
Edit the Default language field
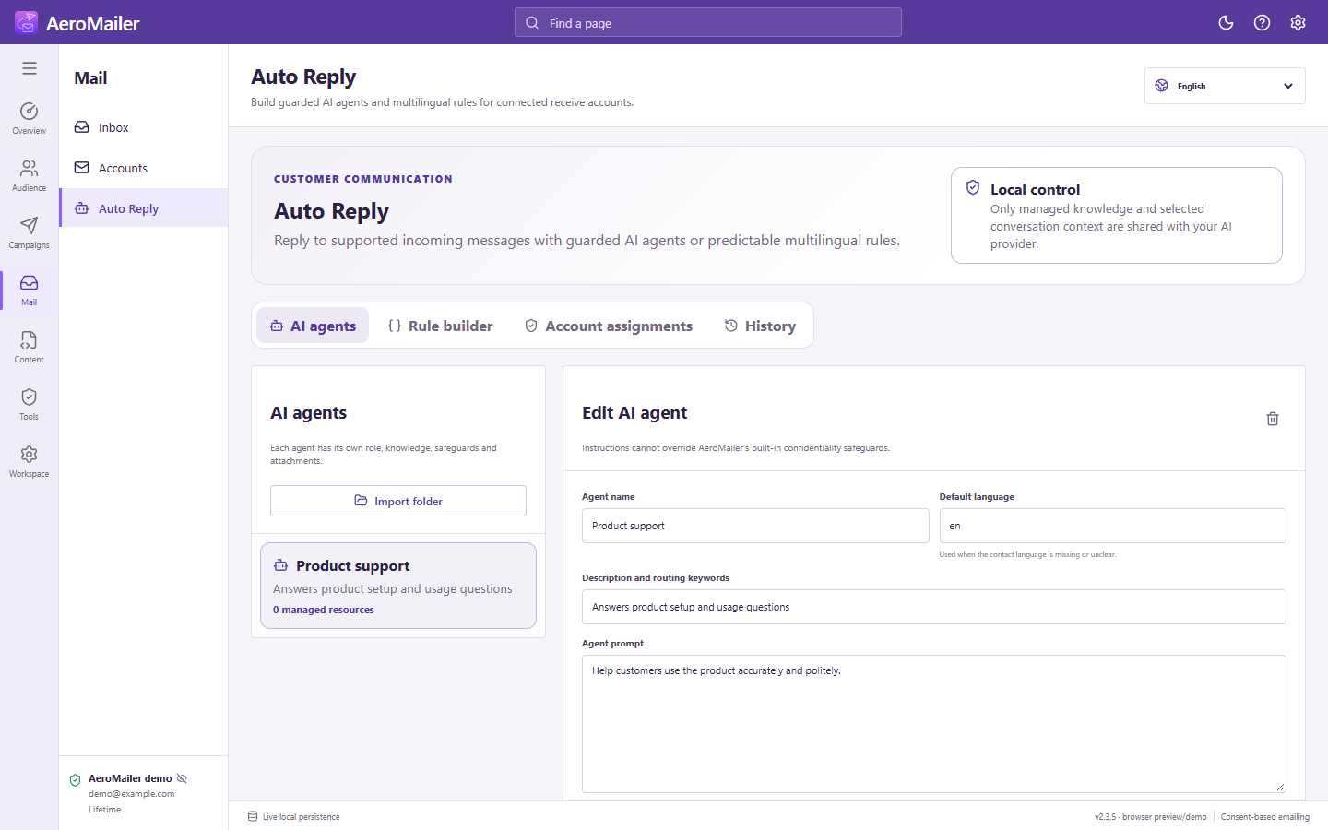[x=1112, y=526]
